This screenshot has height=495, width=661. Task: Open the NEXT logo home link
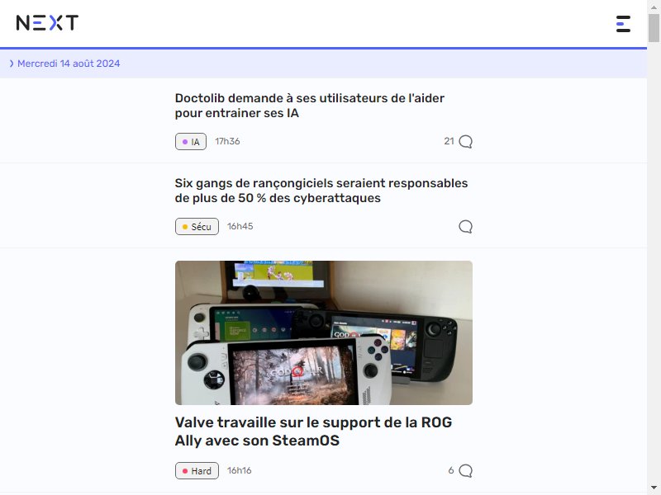(x=47, y=23)
